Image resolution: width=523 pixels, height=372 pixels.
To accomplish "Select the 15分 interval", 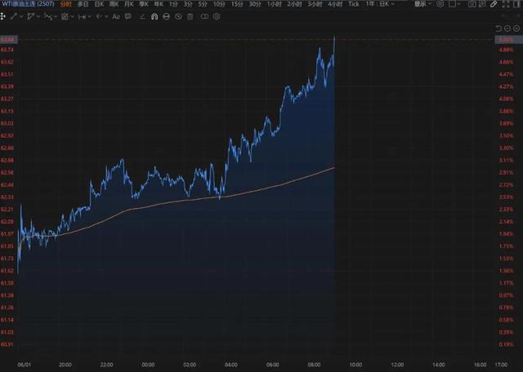I will coord(237,4).
